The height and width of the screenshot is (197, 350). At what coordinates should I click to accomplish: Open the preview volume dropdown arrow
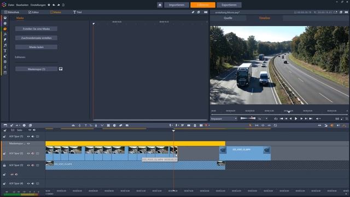(x=320, y=119)
